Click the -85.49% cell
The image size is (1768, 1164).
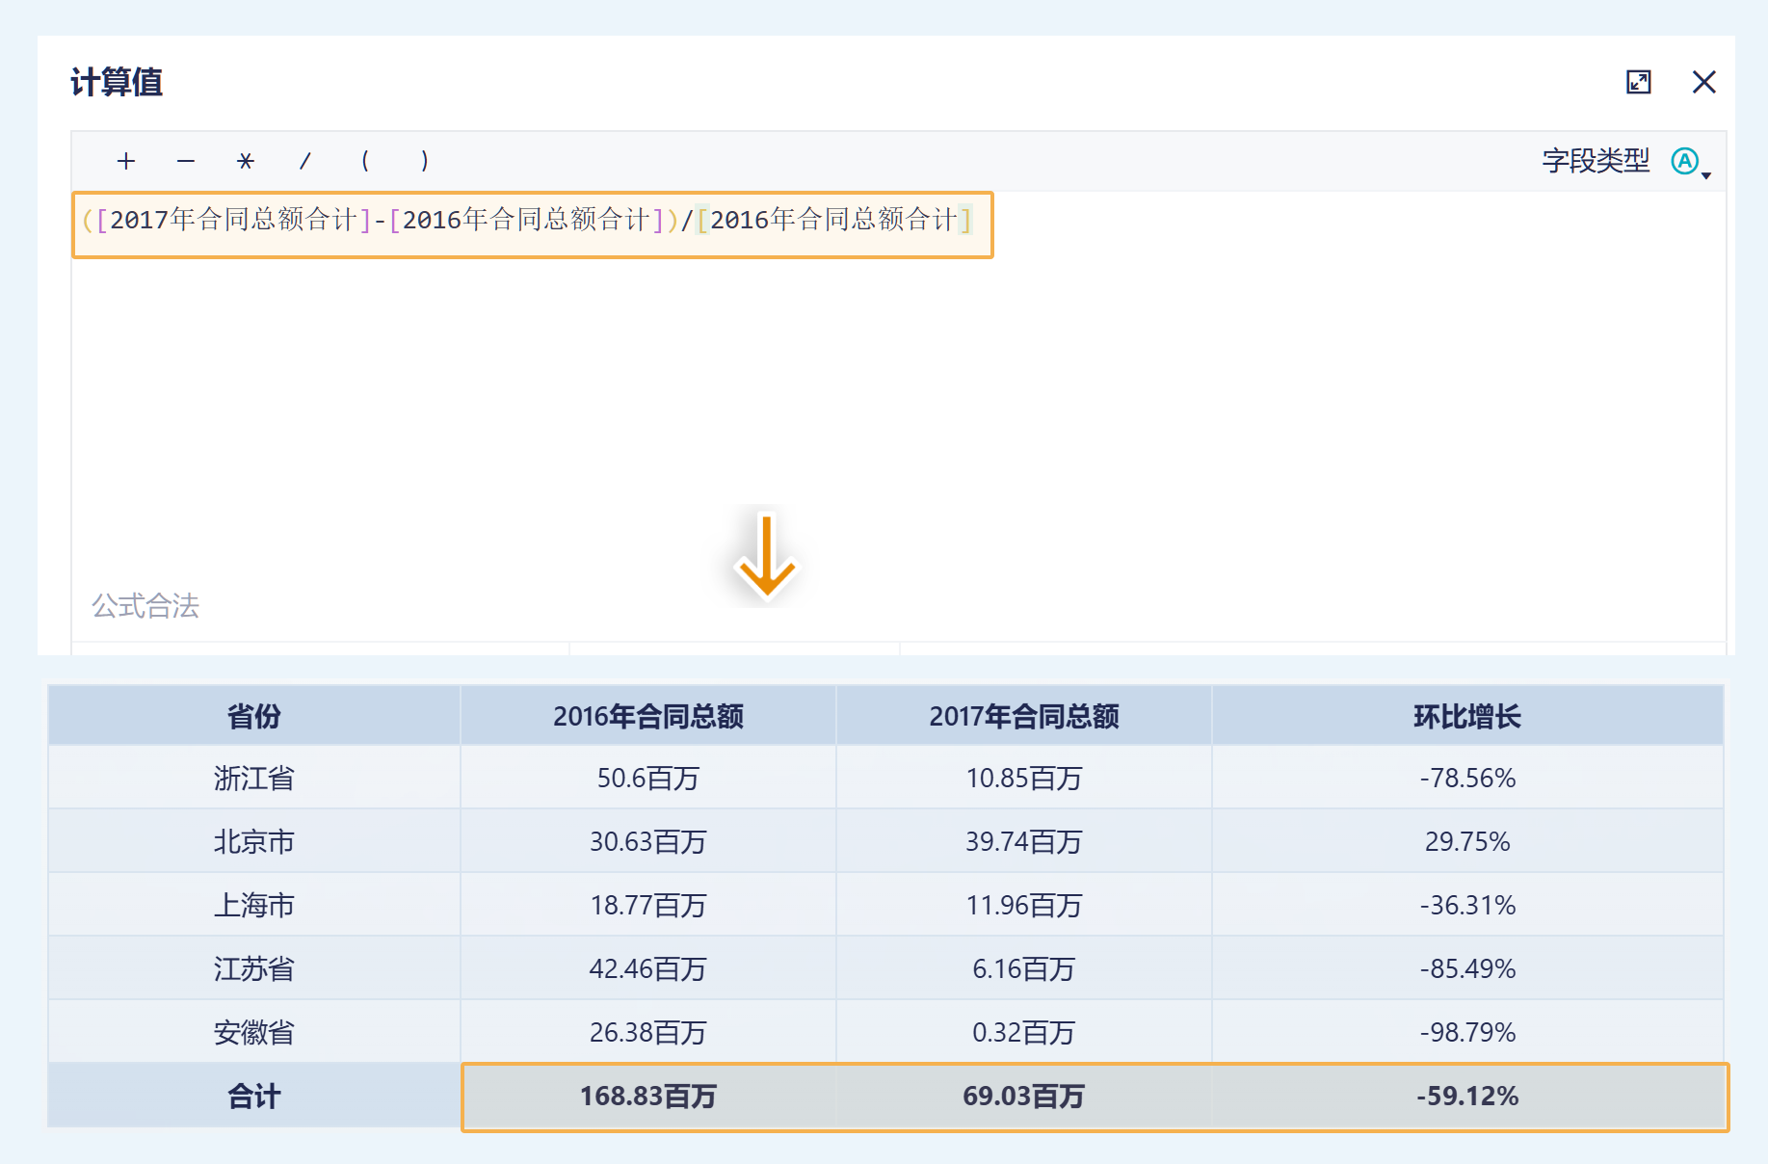click(x=1467, y=968)
